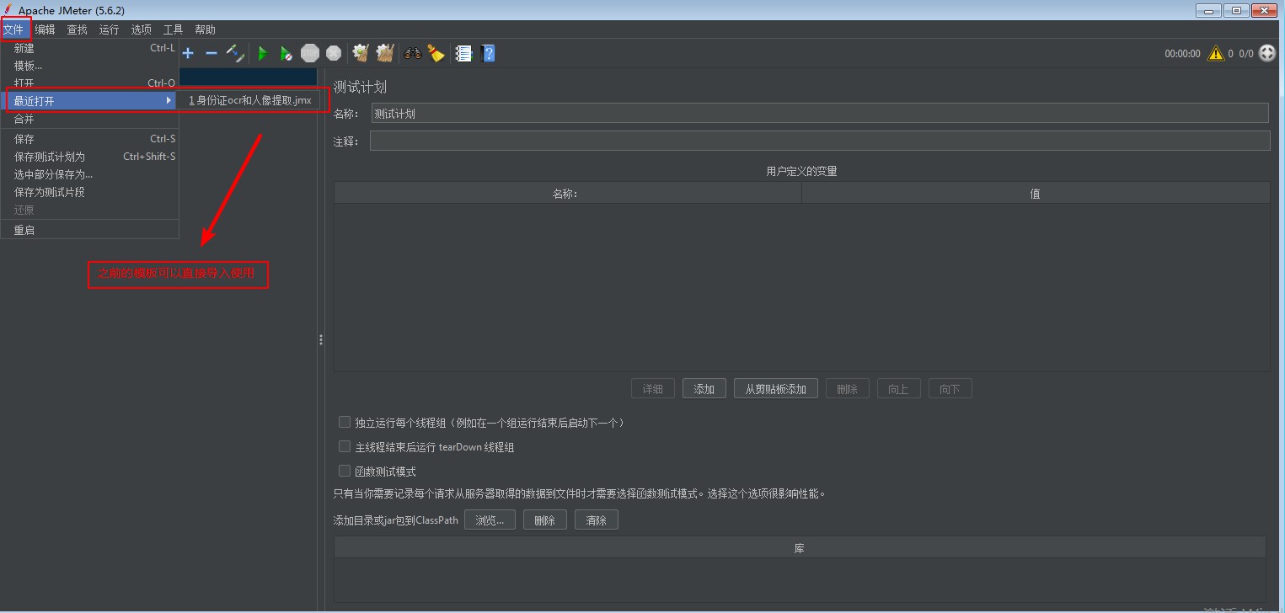
Task: Click start-no-pauses green play icon
Action: pyautogui.click(x=286, y=53)
